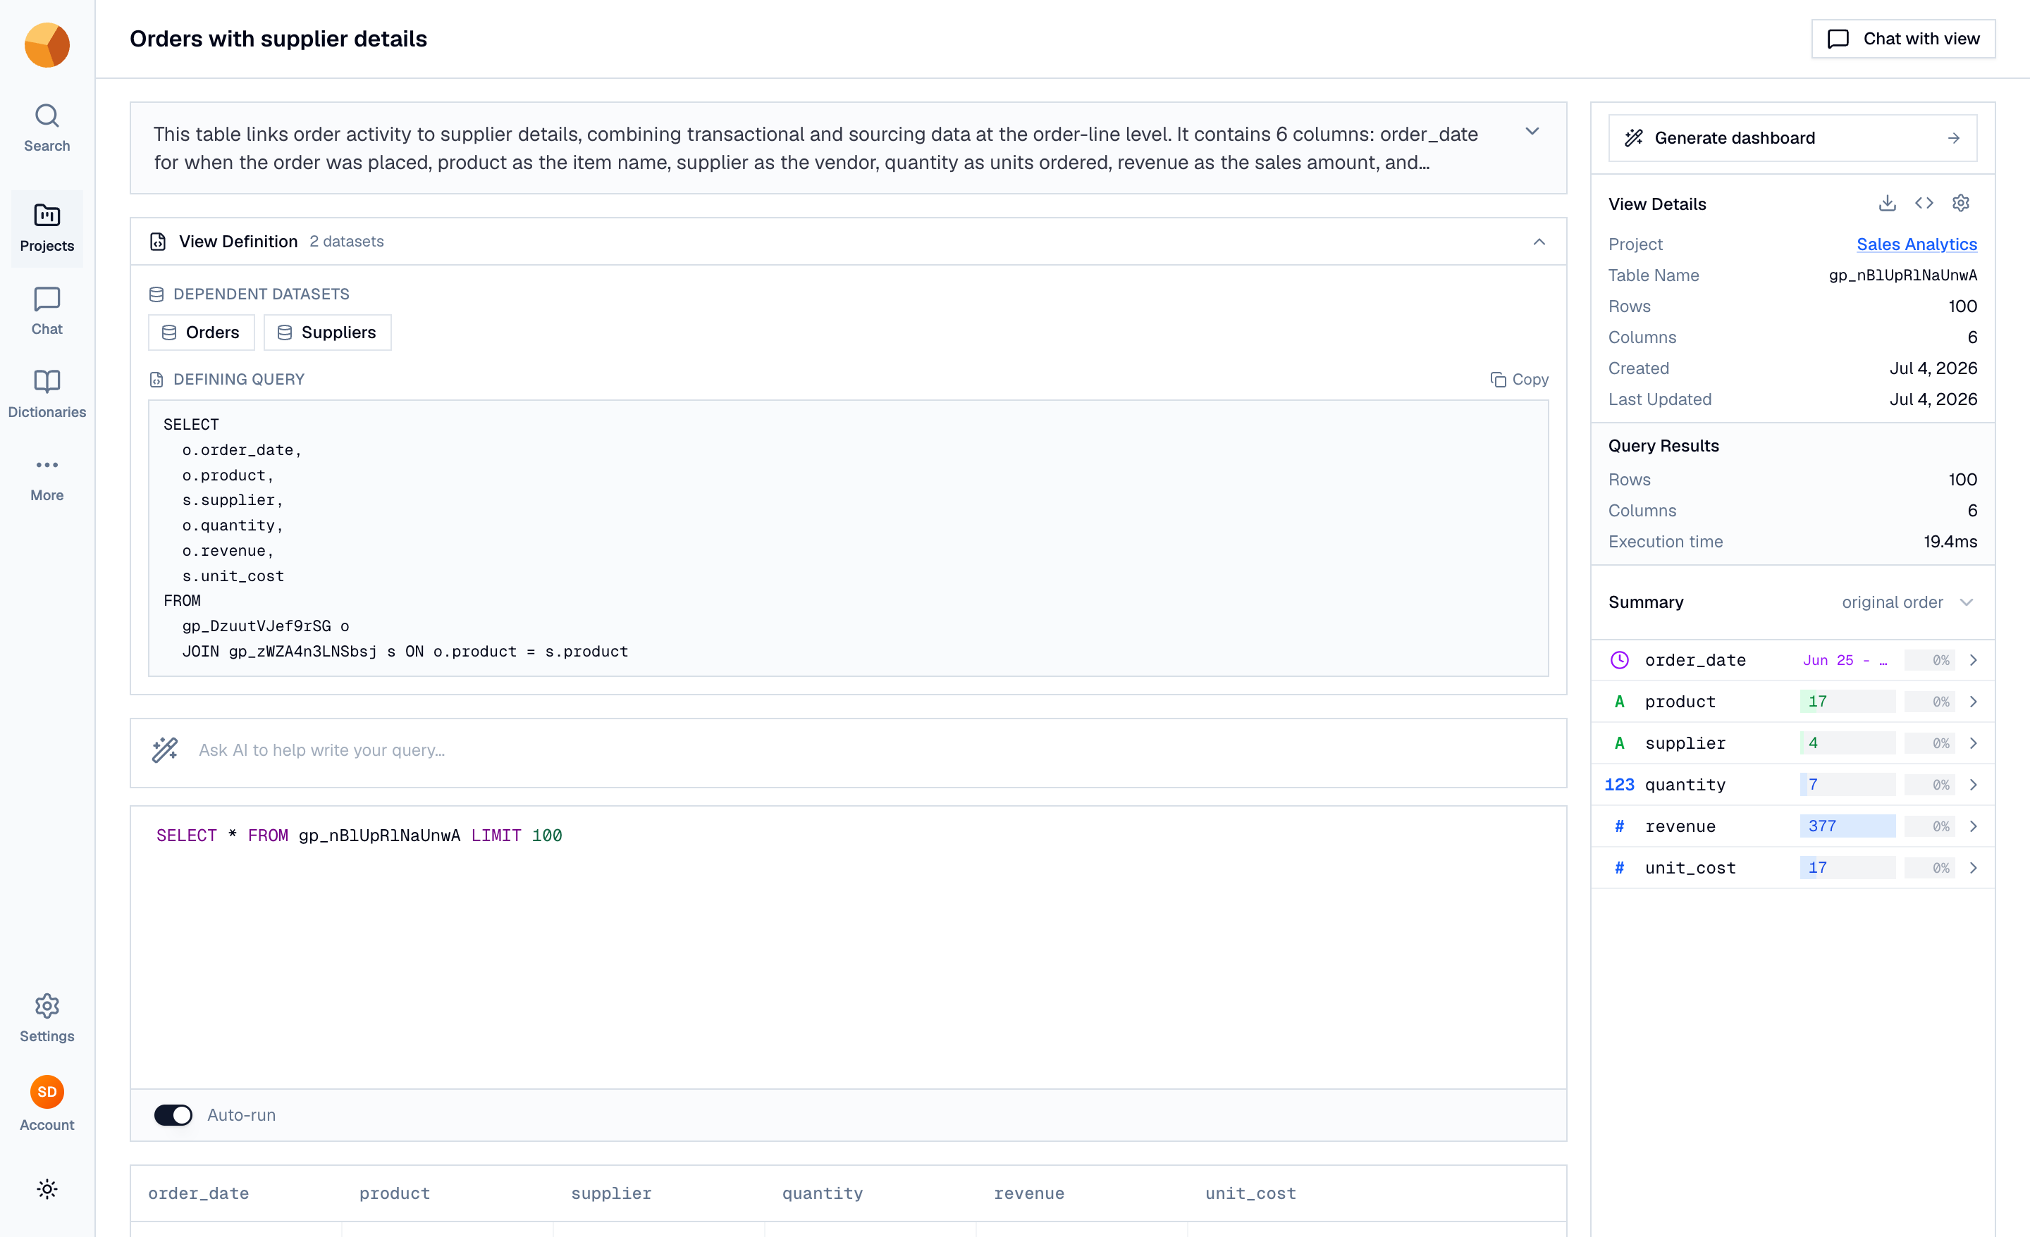Screen dimensions: 2030x1237
Task: Go to Chat in the sidebar
Action: click(x=47, y=311)
